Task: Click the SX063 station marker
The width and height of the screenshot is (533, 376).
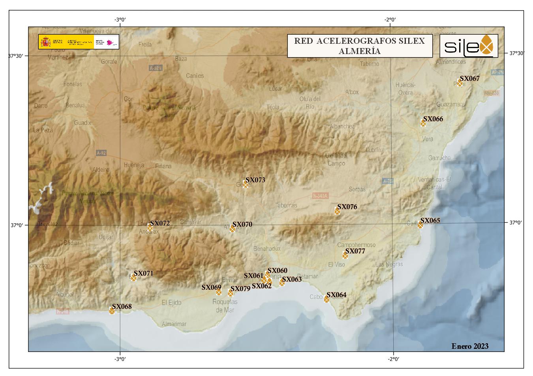Action: click(282, 283)
